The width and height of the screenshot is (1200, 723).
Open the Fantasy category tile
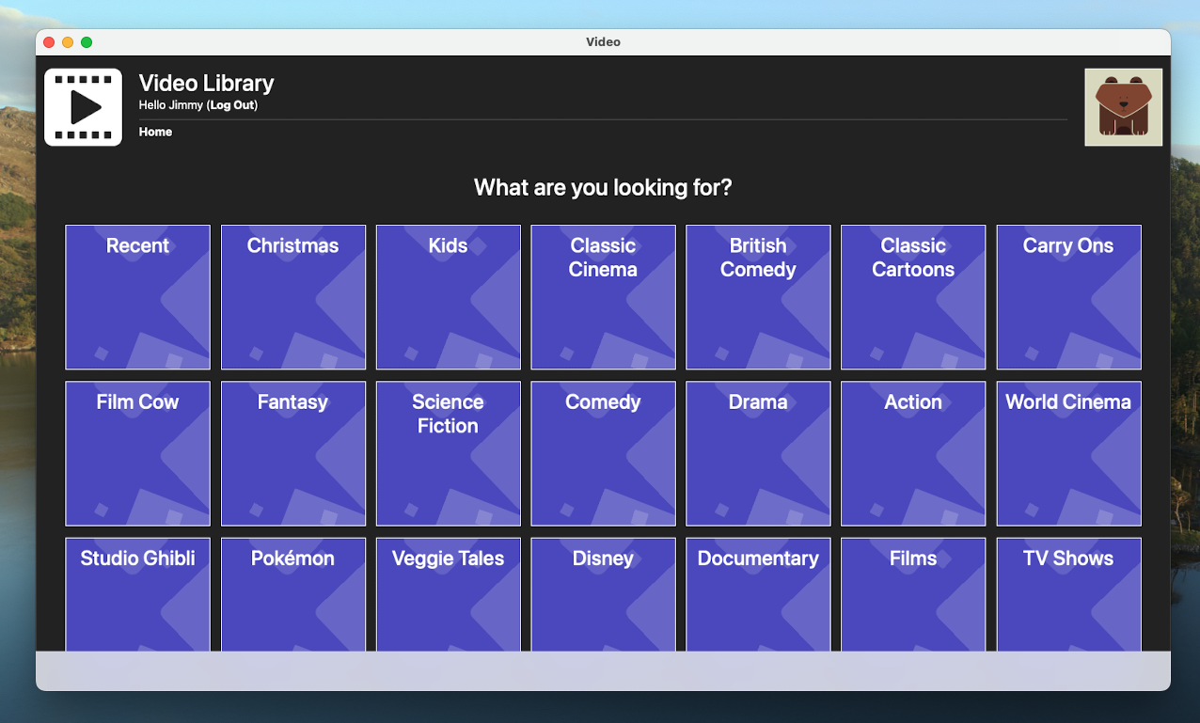coord(292,453)
